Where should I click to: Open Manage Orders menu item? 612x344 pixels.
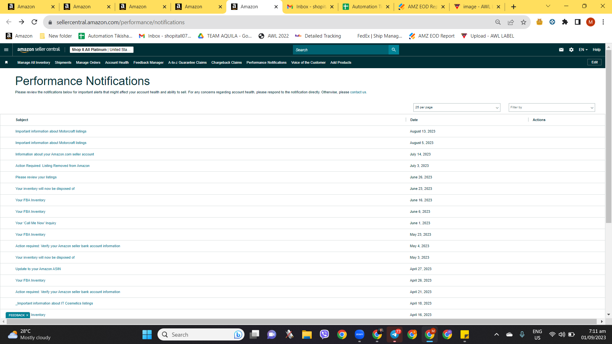tap(88, 62)
